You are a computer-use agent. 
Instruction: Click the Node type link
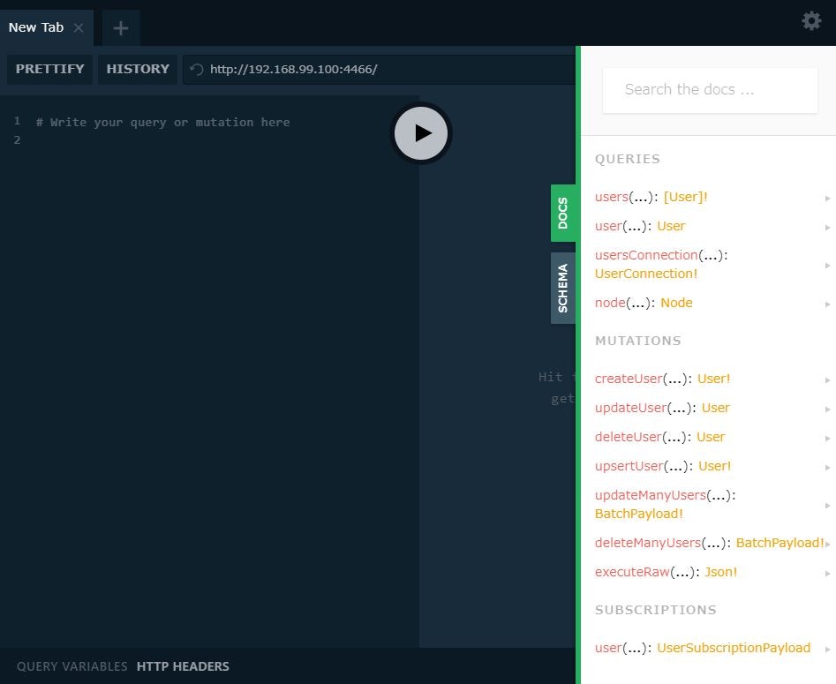(676, 303)
